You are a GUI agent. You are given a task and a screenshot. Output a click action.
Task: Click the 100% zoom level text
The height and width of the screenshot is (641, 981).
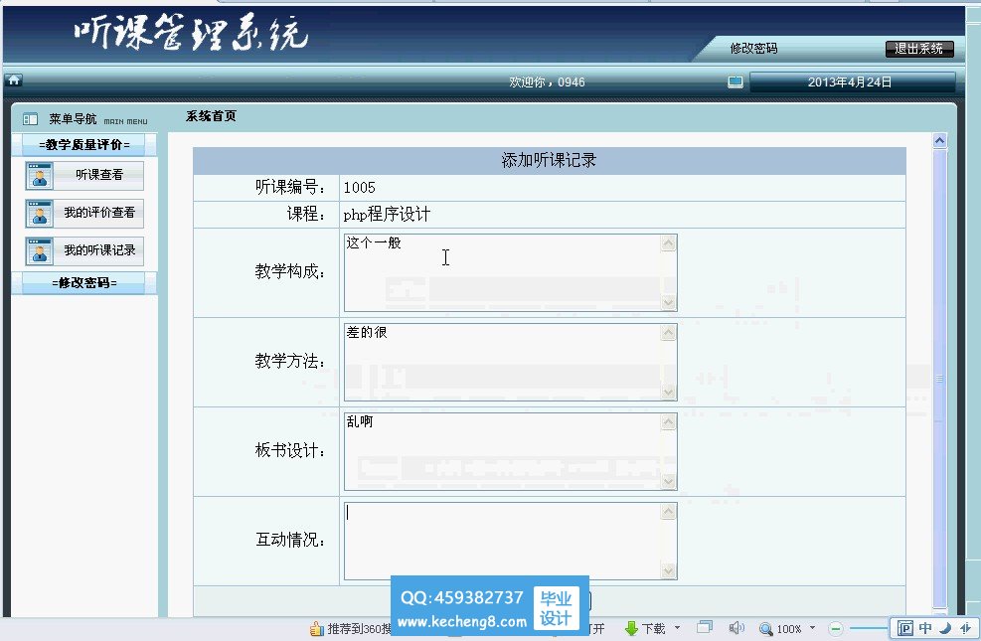[x=789, y=629]
